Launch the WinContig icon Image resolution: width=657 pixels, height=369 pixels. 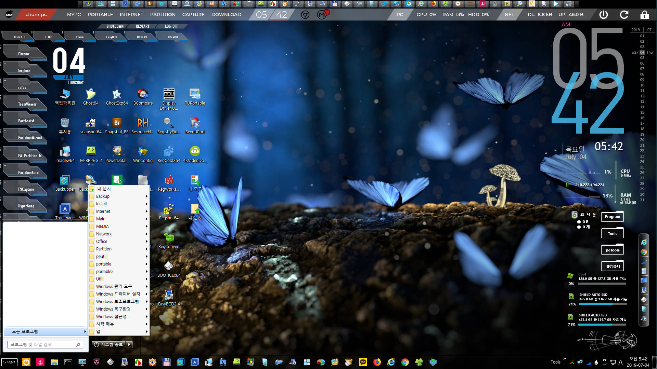pyautogui.click(x=143, y=154)
